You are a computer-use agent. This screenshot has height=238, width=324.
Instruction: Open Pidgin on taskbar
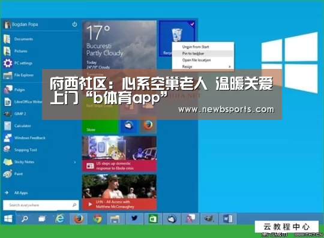click(190, 219)
